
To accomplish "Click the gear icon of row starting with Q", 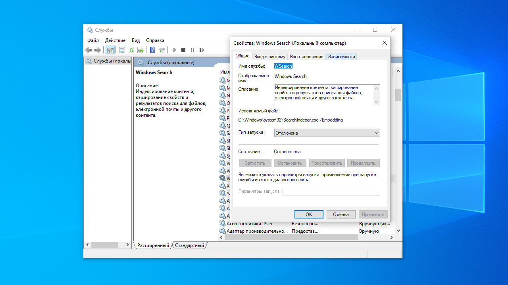I will [x=223, y=125].
